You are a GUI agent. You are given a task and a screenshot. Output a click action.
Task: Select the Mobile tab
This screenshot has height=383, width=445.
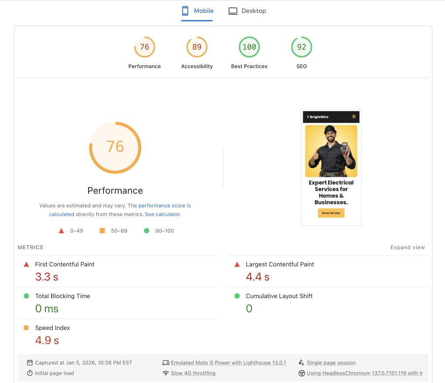[x=197, y=10]
